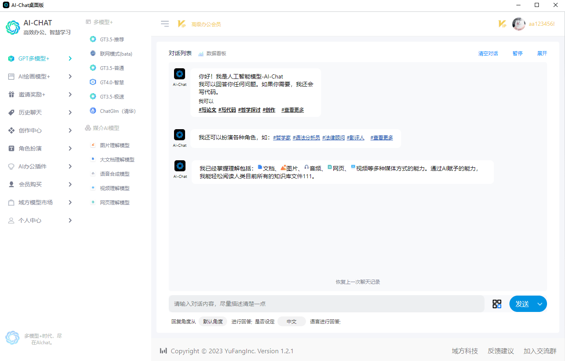Click the 邀请奖励+ gift icon
Screen dimensions: 565x361
coord(11,94)
